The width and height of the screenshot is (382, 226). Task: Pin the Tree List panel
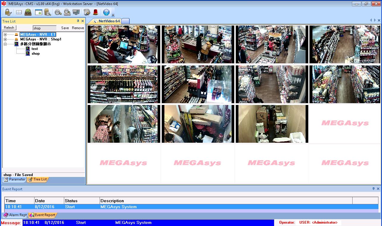pos(78,21)
